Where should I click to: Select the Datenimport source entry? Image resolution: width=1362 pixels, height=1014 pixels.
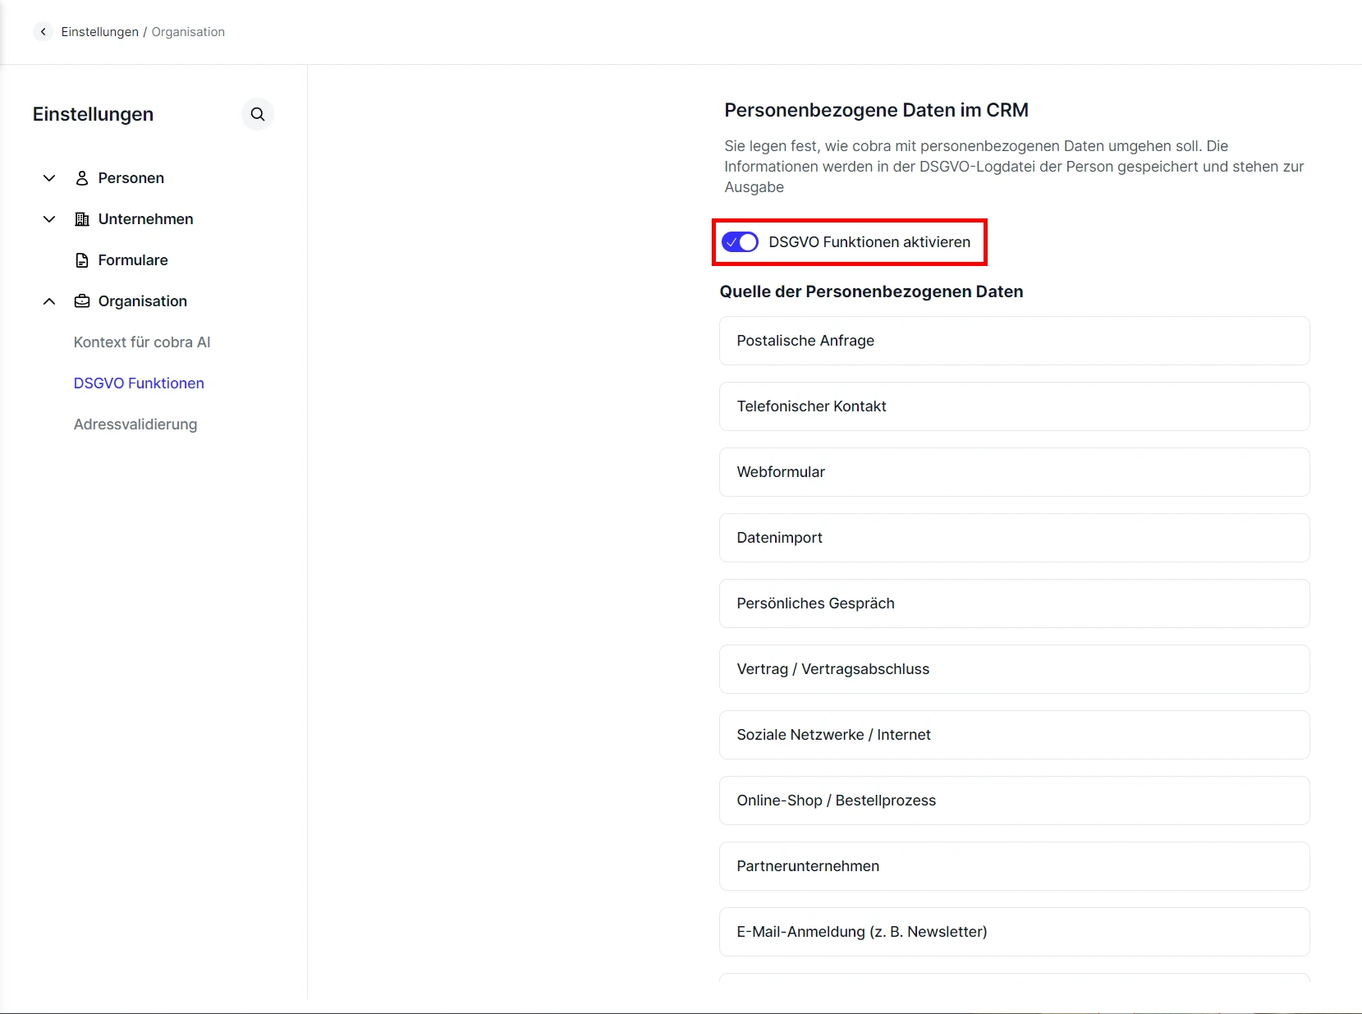1014,538
